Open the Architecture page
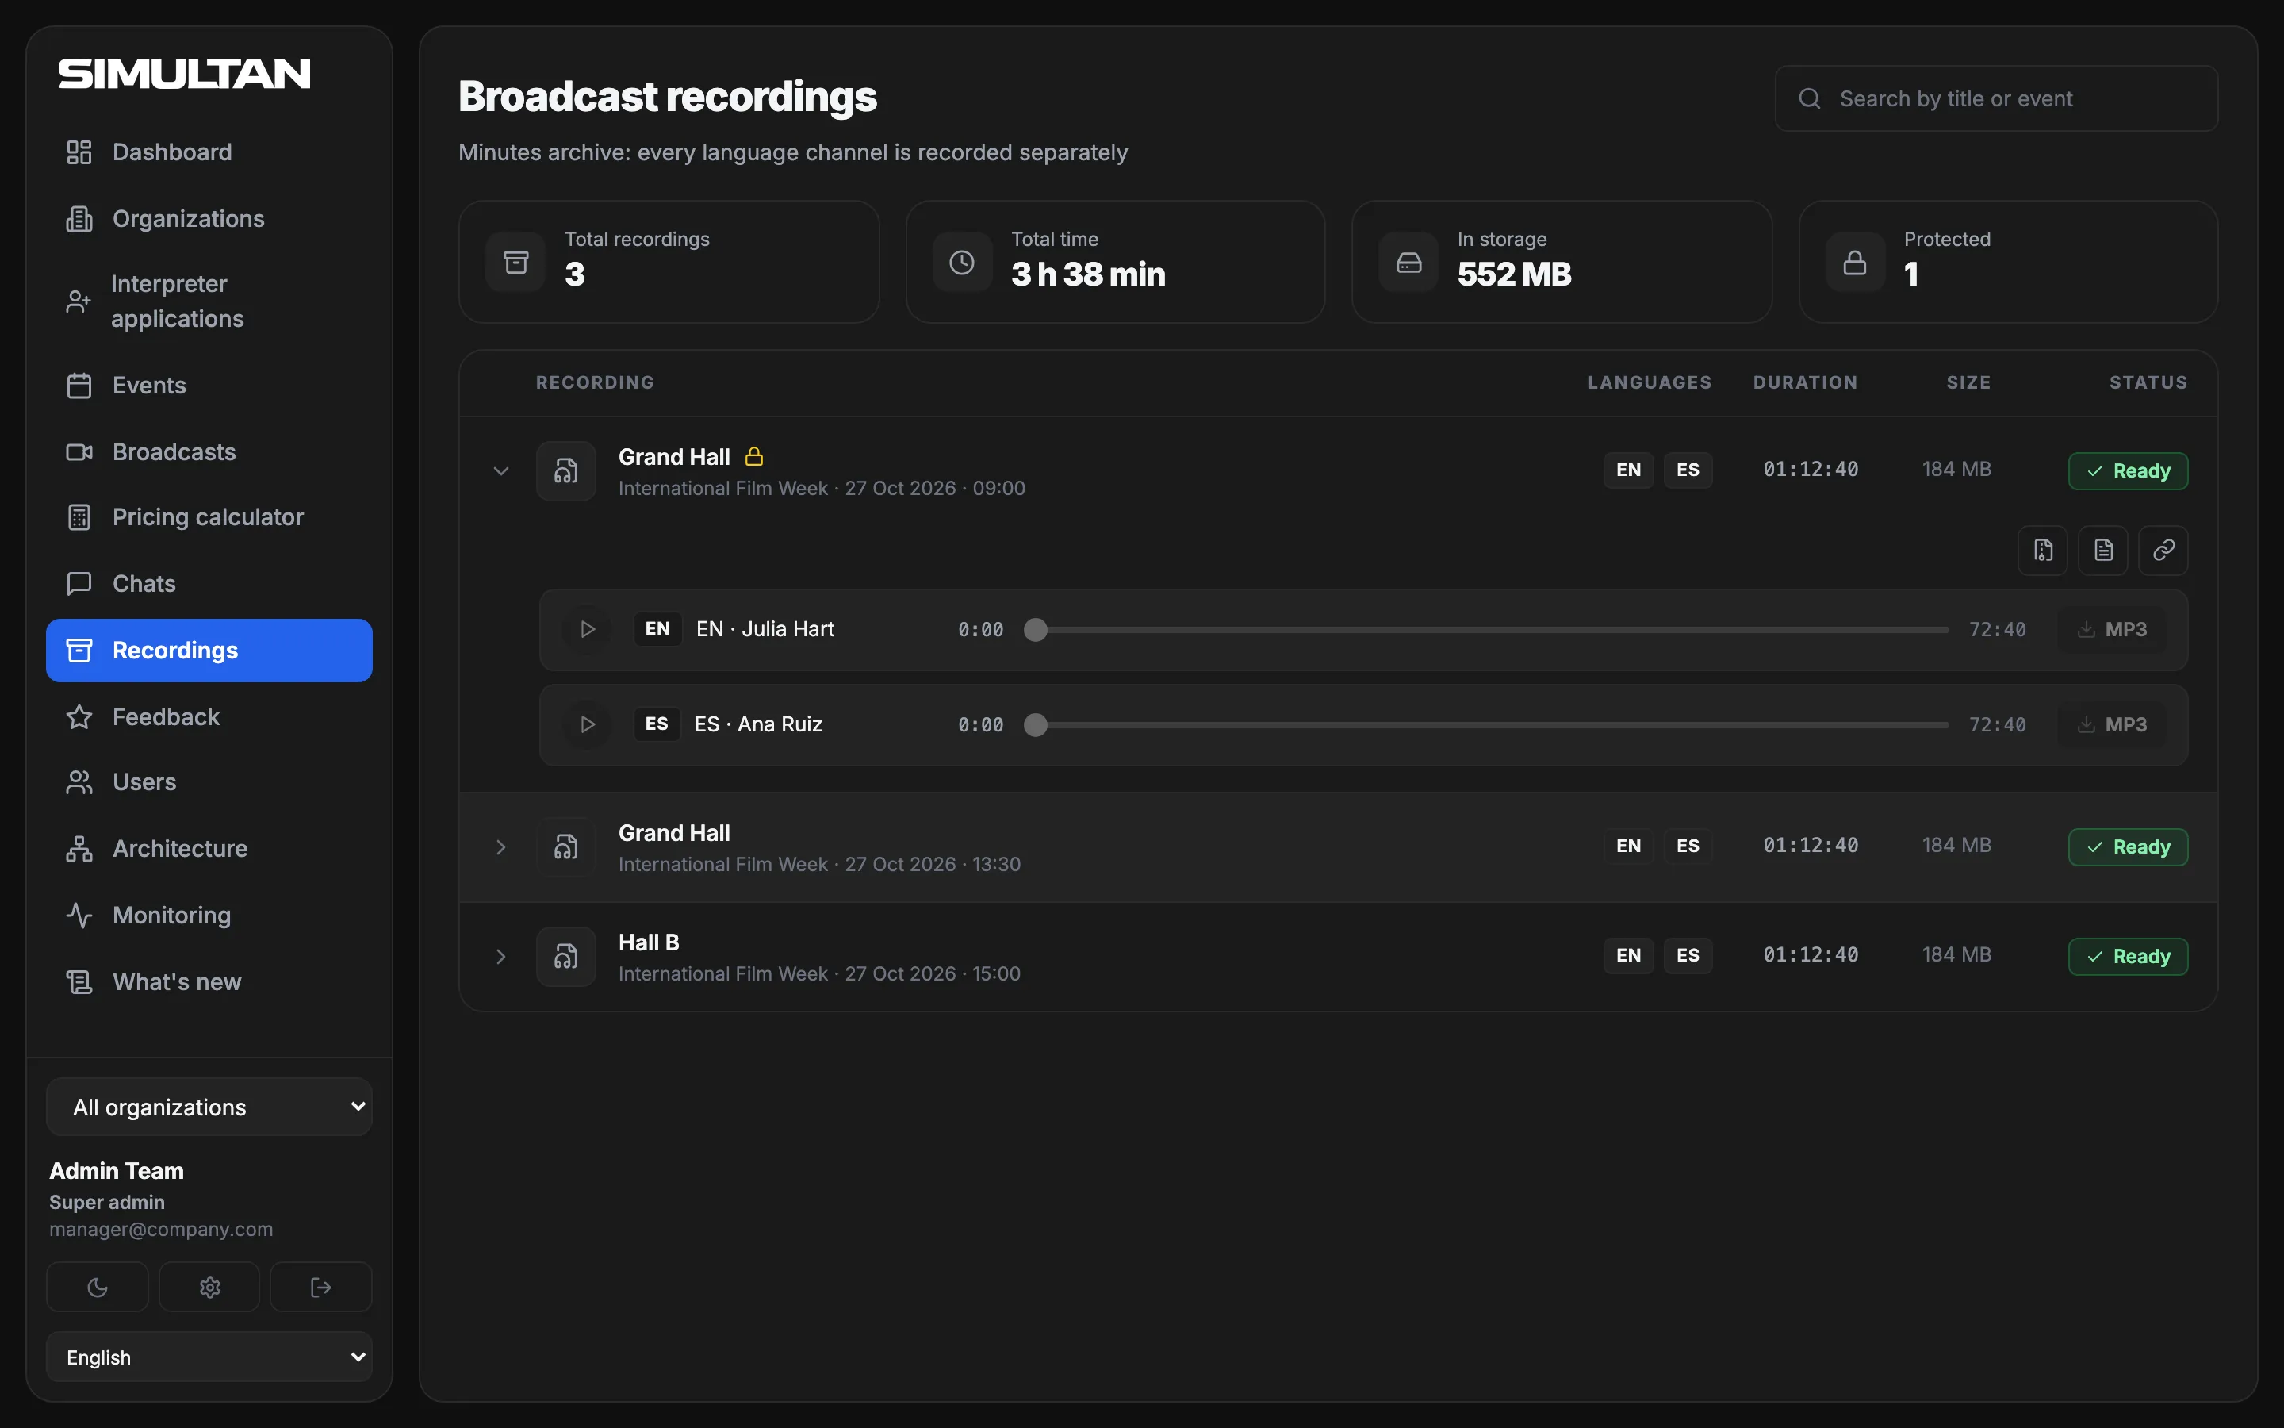The height and width of the screenshot is (1428, 2284). pyautogui.click(x=209, y=848)
